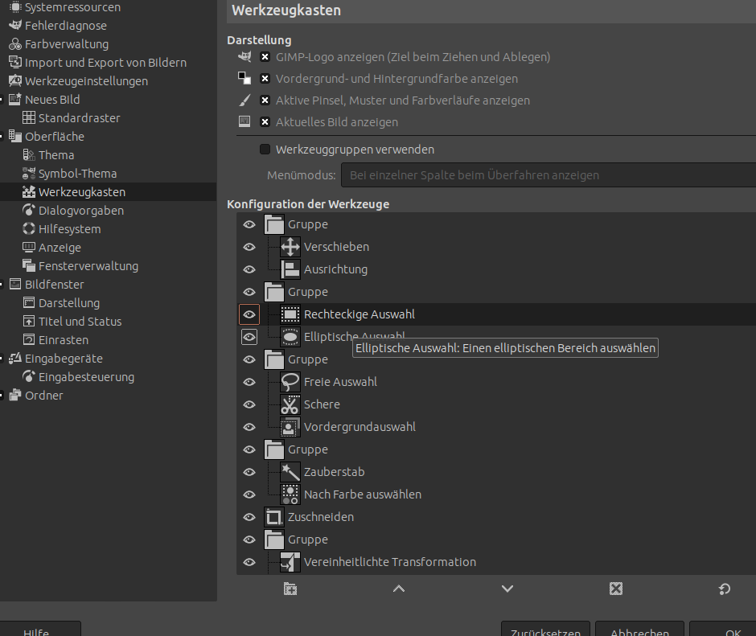Click the new tool group icon
This screenshot has width=756, height=636.
[x=290, y=589]
